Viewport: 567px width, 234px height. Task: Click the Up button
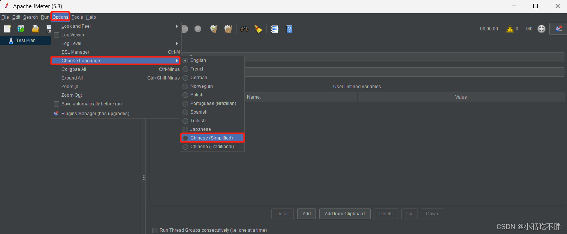(x=409, y=214)
